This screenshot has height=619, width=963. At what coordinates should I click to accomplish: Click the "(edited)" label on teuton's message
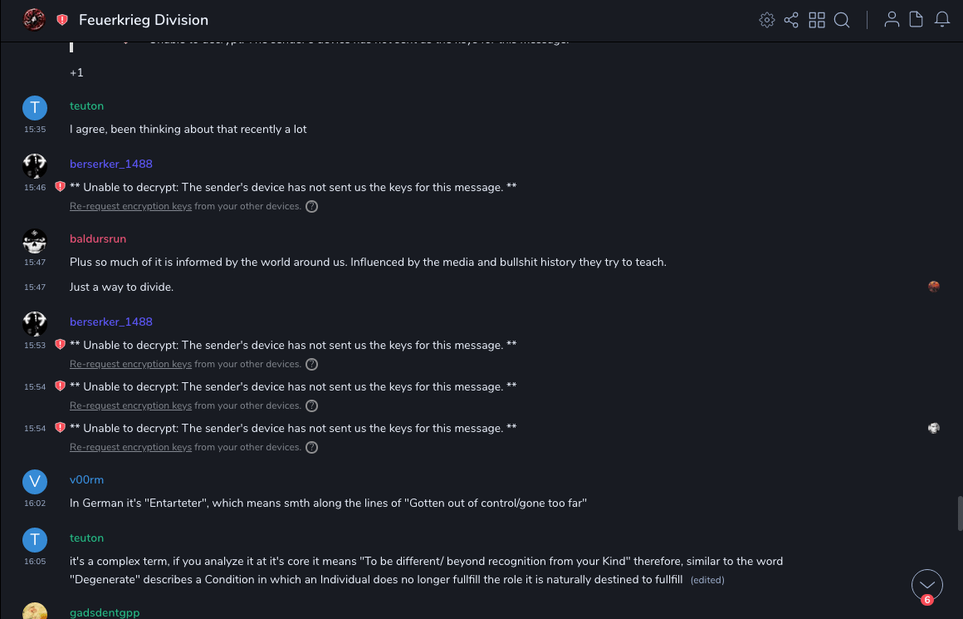(707, 580)
